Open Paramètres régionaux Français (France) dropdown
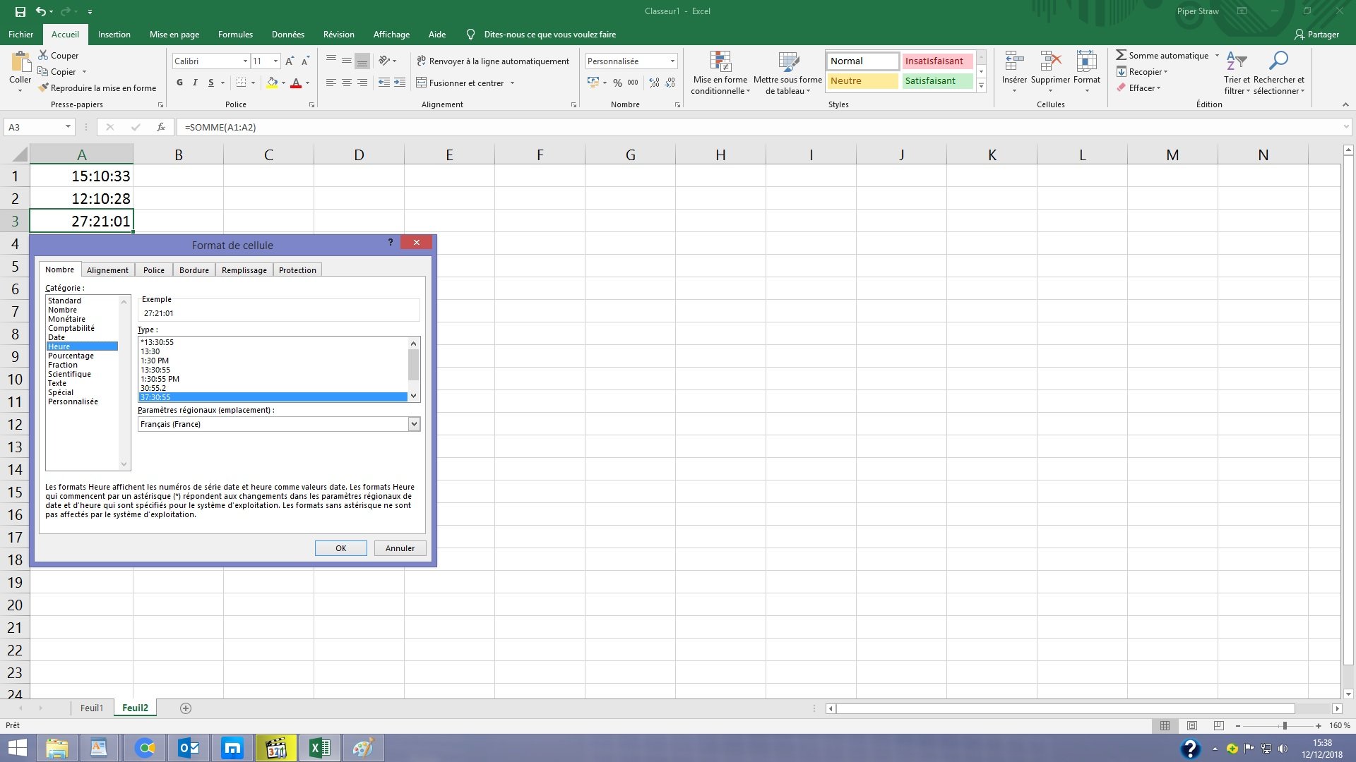The width and height of the screenshot is (1356, 762). [x=414, y=424]
